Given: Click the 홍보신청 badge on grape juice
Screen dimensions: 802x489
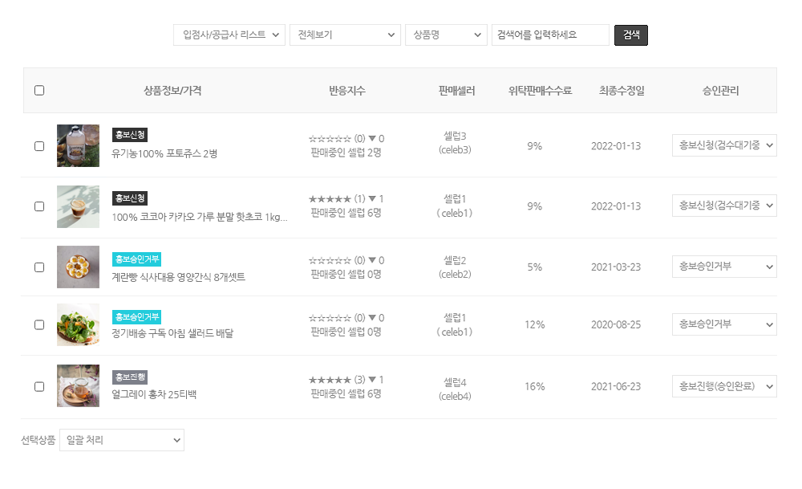Looking at the screenshot, I should (x=130, y=135).
